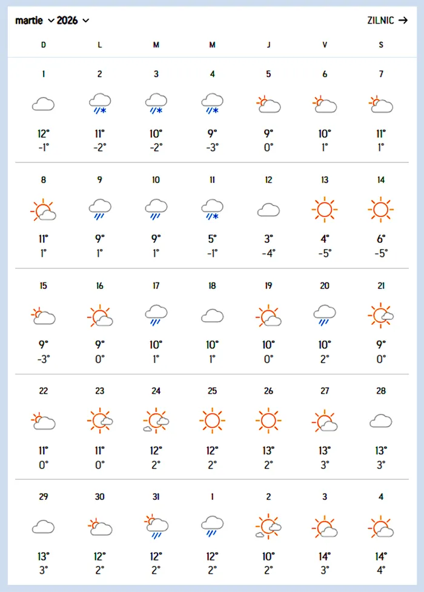Select day 20 in the calendar
Image resolution: width=424 pixels, height=592 pixels.
[x=325, y=286]
